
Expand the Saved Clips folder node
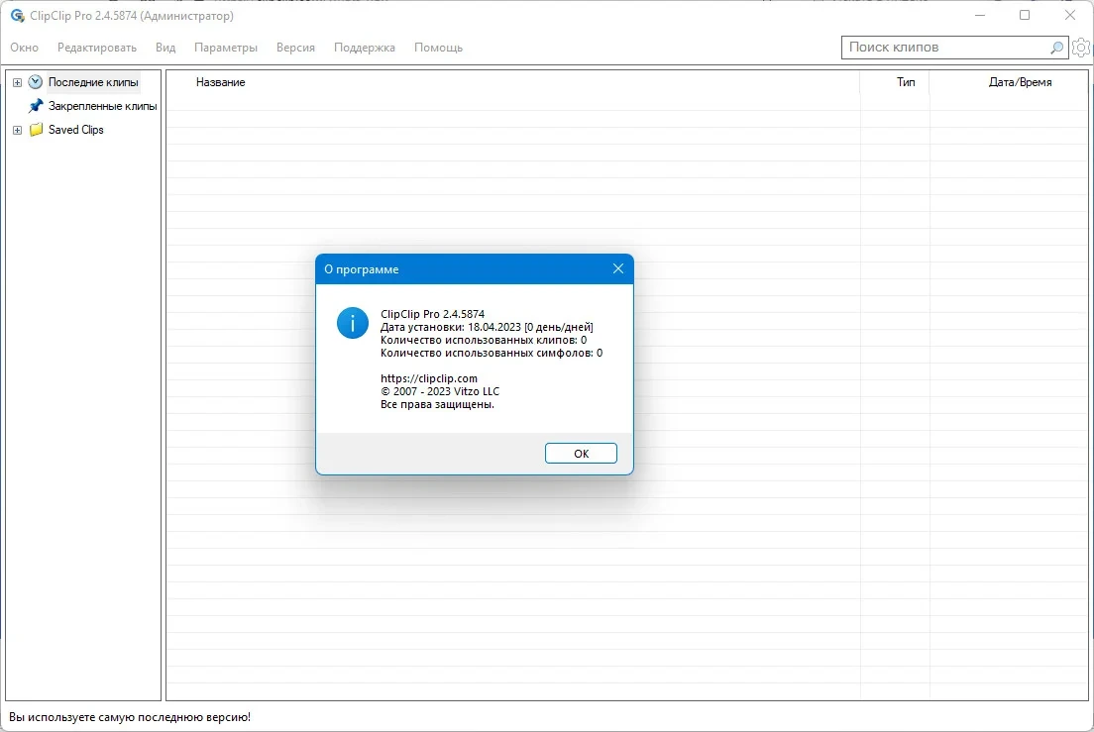pos(18,130)
